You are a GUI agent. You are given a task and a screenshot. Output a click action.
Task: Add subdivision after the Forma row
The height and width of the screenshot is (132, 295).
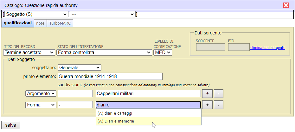tap(207, 105)
